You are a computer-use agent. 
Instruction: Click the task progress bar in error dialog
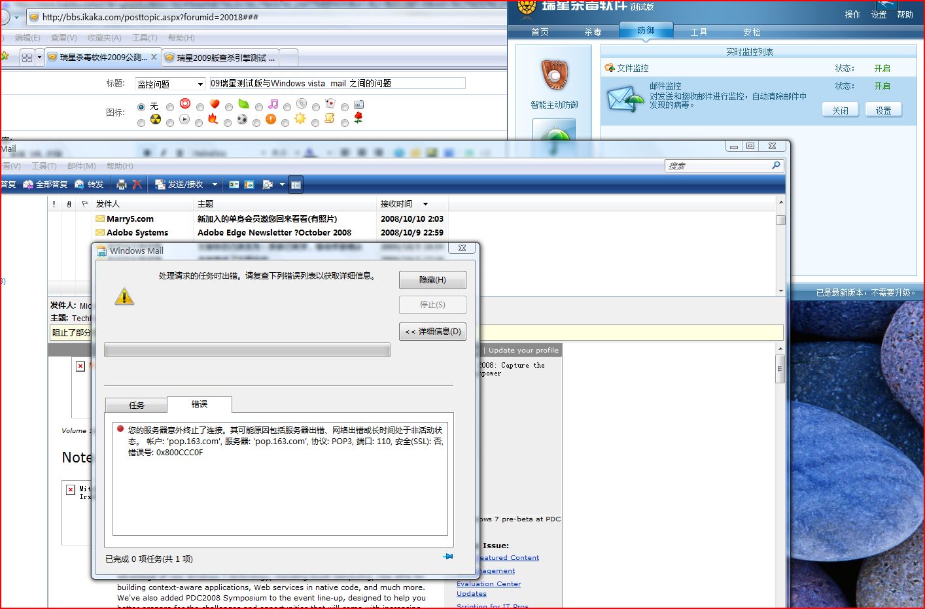click(247, 350)
